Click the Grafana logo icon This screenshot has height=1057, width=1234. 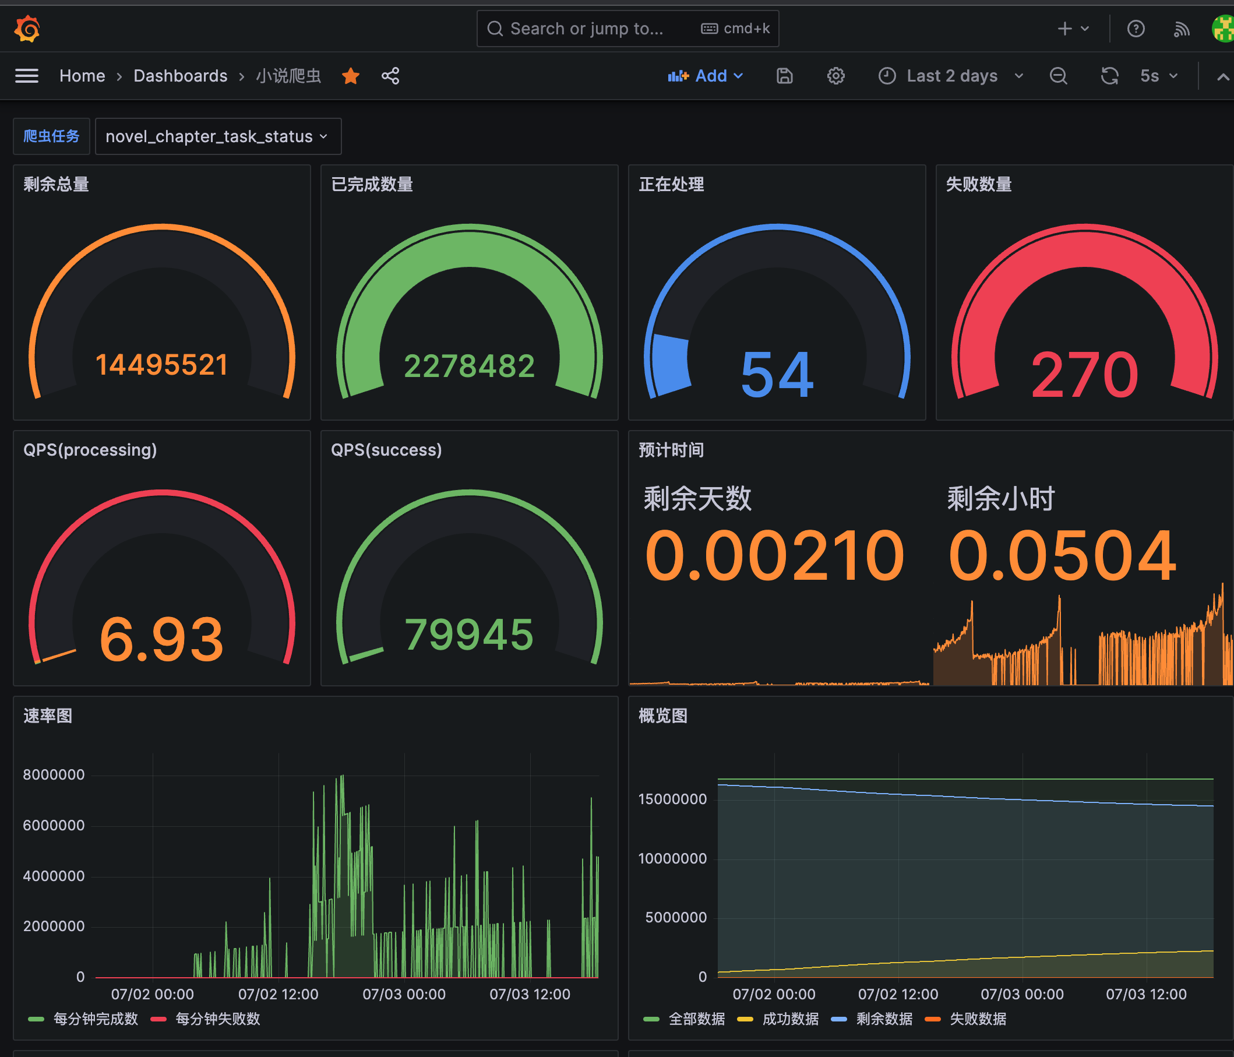point(27,29)
